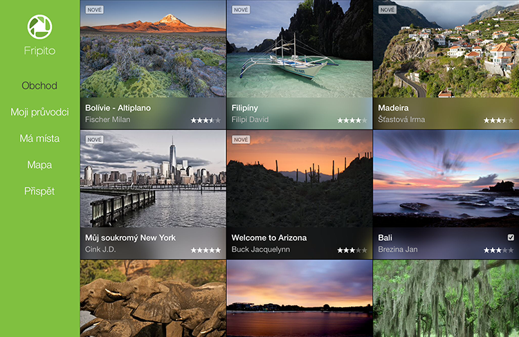This screenshot has height=337, width=519.
Task: Select Přispět in the sidebar menu
Action: pyautogui.click(x=39, y=191)
